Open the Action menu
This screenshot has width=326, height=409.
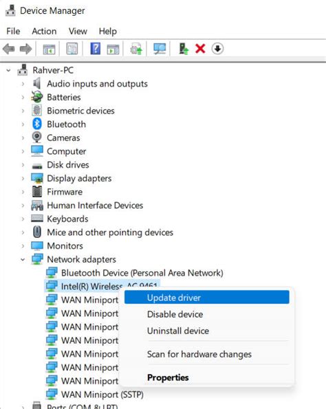click(44, 32)
